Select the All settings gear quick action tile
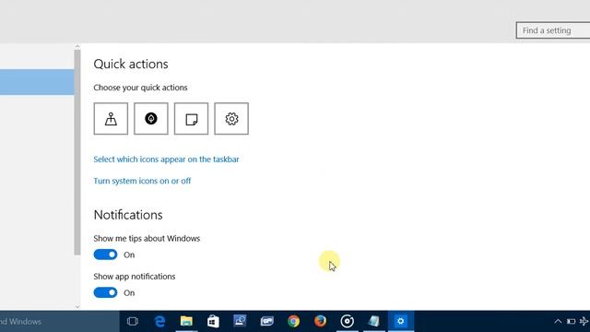The height and width of the screenshot is (332, 590). tap(231, 119)
